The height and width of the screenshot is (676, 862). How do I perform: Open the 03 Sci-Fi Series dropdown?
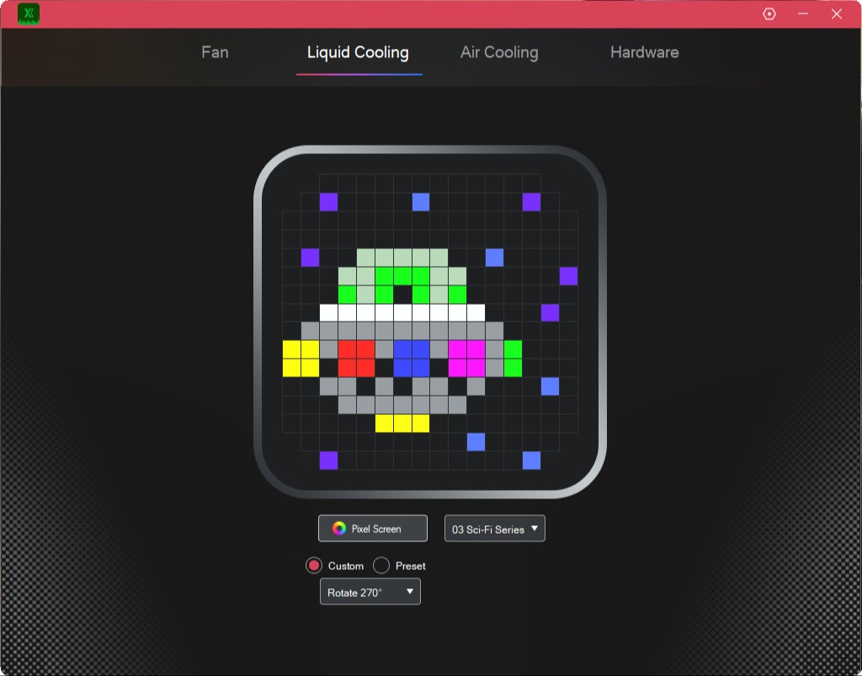(x=495, y=528)
